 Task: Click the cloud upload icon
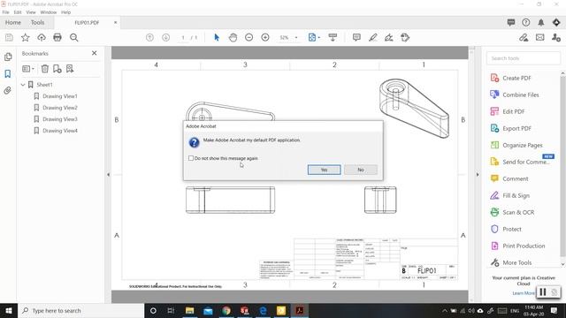42,37
